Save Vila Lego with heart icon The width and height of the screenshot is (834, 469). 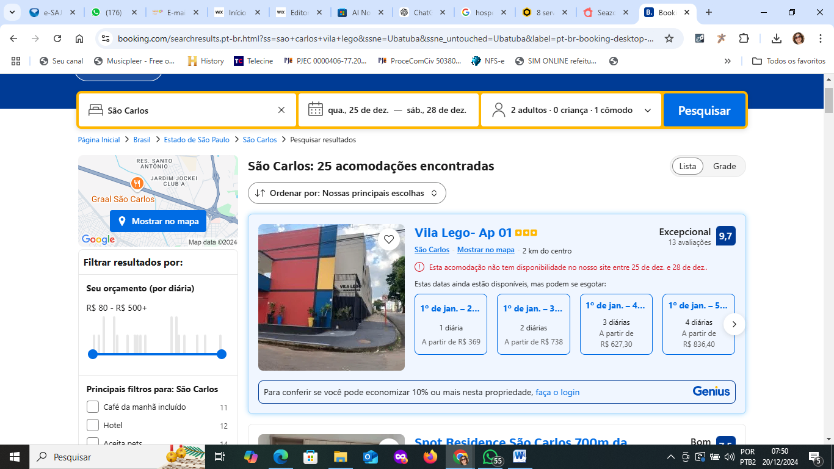point(388,239)
